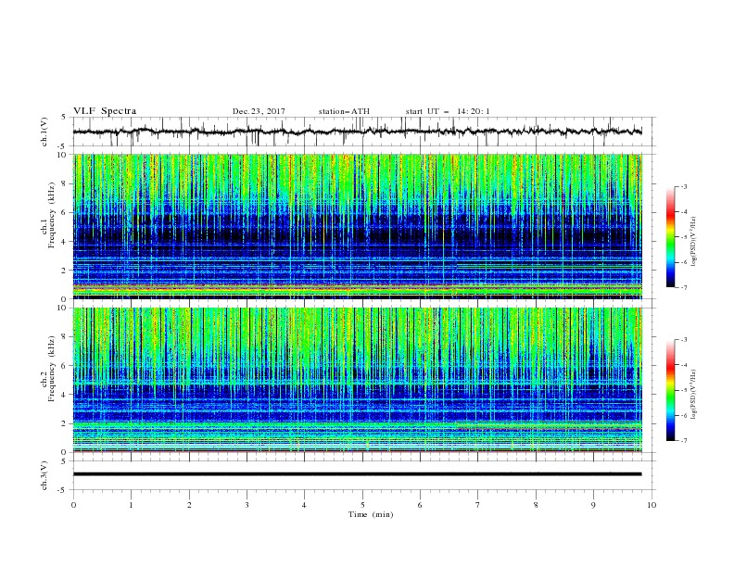The width and height of the screenshot is (734, 567).
Task: Click the ch.3 flat voltage trace
Action: [358, 474]
